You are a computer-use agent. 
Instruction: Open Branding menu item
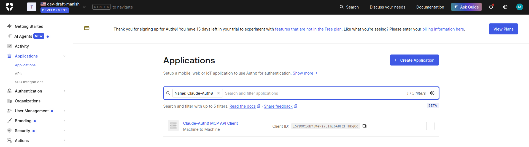[x=23, y=121]
